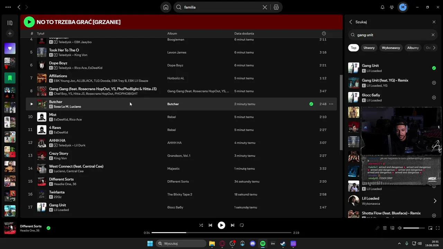
Task: Enter full screen mode
Action: coord(438,228)
